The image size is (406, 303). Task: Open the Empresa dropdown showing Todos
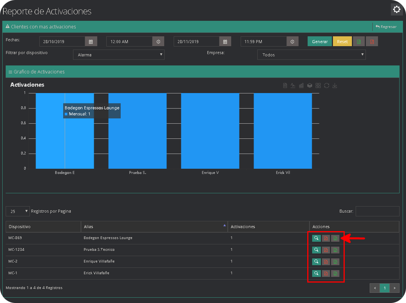click(311, 55)
